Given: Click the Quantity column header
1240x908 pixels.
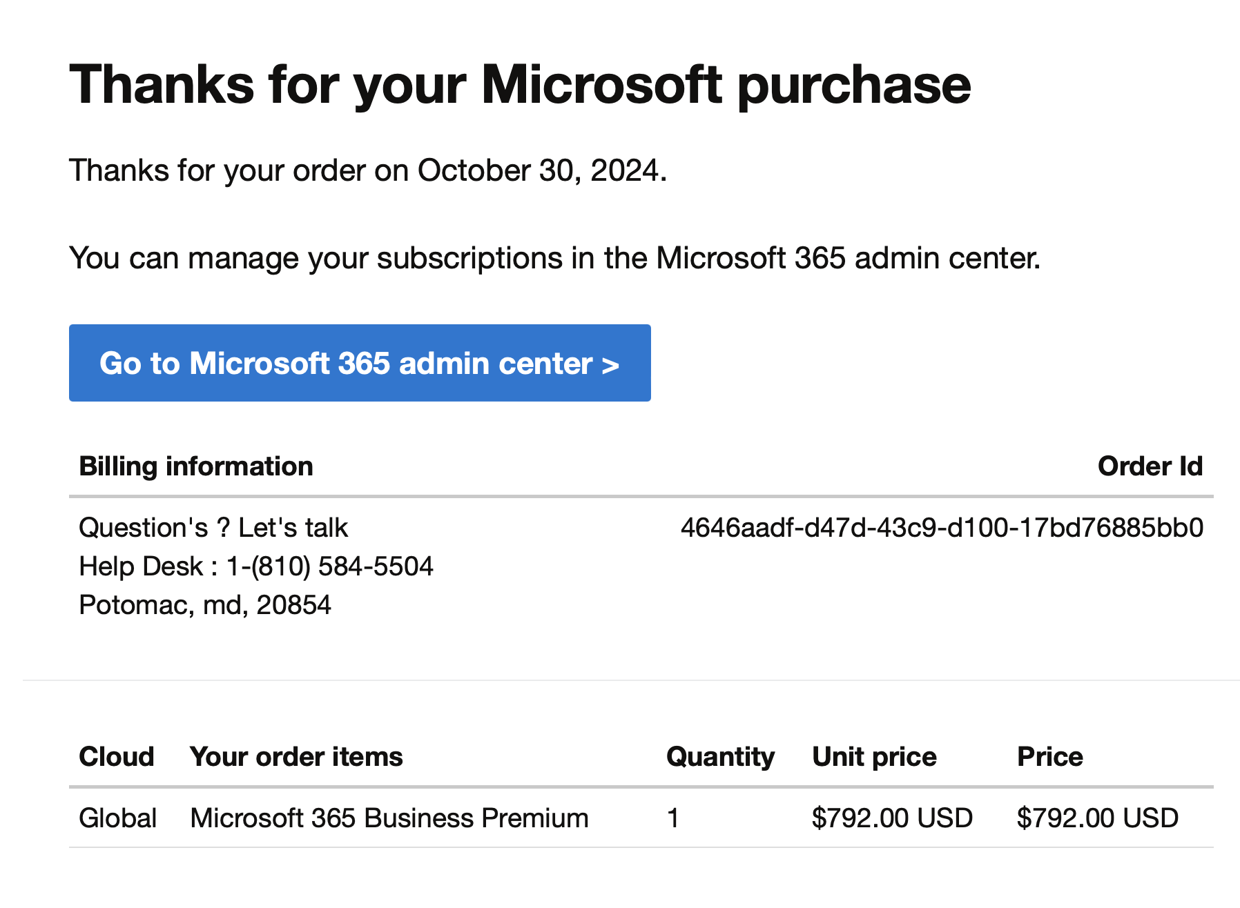Looking at the screenshot, I should coord(719,756).
